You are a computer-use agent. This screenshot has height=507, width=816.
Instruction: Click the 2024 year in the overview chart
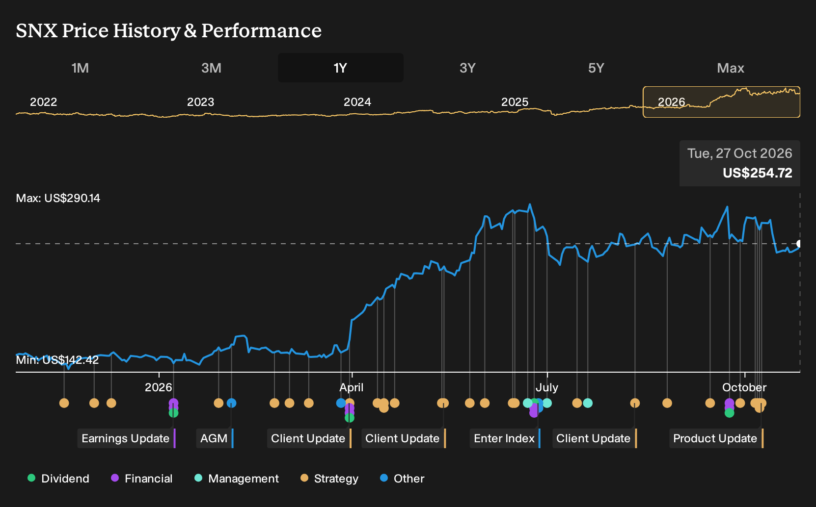tap(357, 102)
